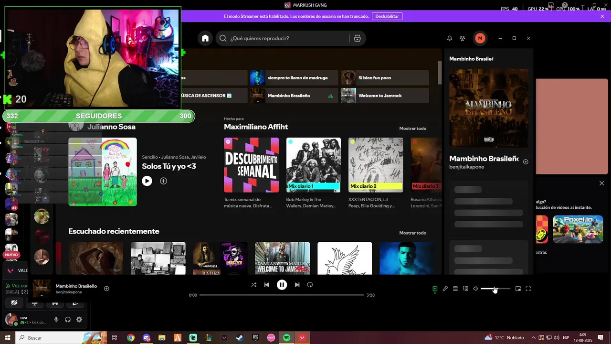Show song lyrics with microphone icon

[x=445, y=289]
